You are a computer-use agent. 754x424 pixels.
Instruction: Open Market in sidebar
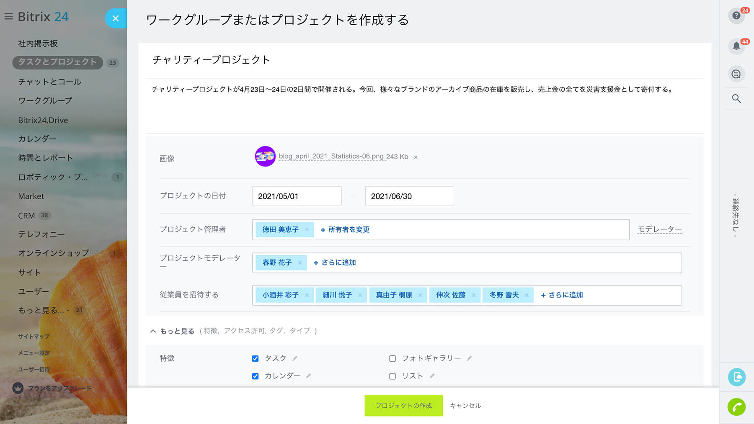[x=31, y=196]
